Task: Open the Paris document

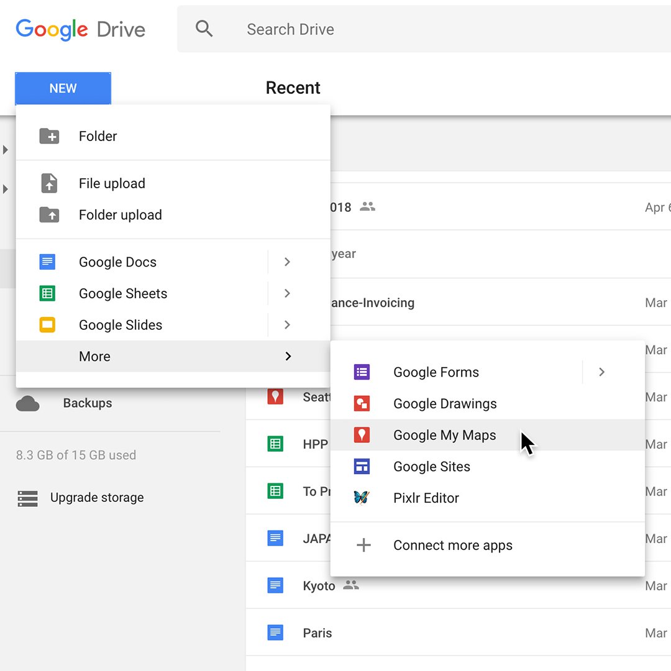Action: point(317,632)
